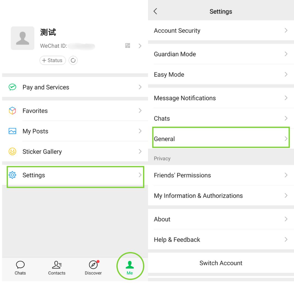Click the status refresh circle icon
Image resolution: width=294 pixels, height=294 pixels.
click(73, 60)
